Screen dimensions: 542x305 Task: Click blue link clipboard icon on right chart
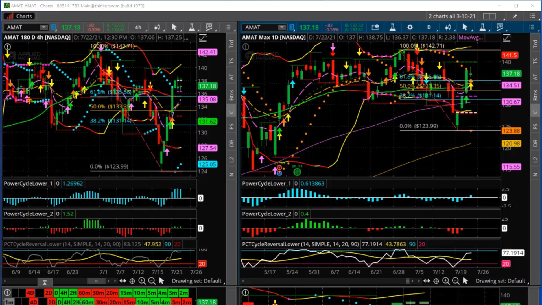[x=292, y=27]
